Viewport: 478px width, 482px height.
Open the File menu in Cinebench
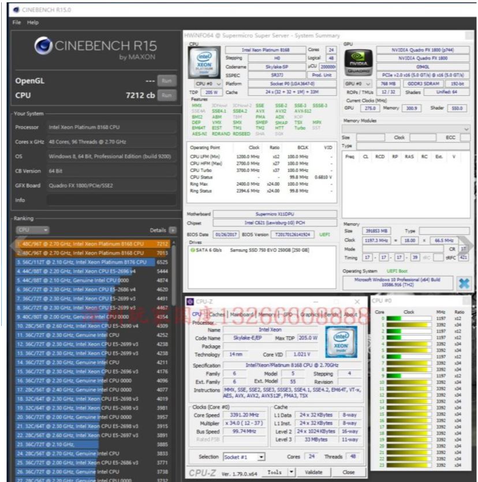click(x=17, y=22)
